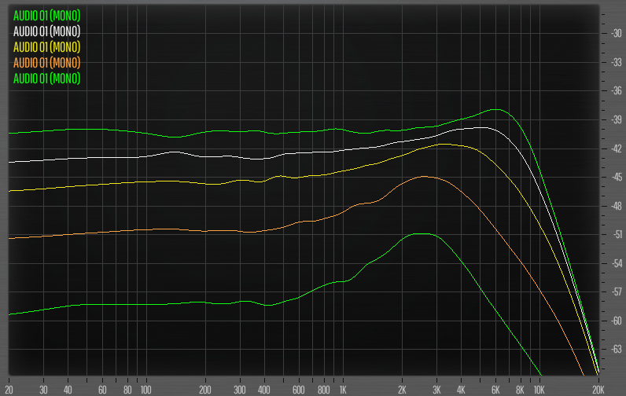Click the topmost green AUDIO 01 (MONO) legend entry
Screen dimensions: 626x396
tap(47, 15)
